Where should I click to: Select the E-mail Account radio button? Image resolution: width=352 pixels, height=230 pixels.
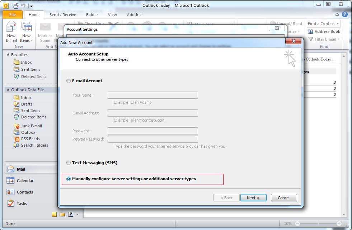tap(69, 81)
